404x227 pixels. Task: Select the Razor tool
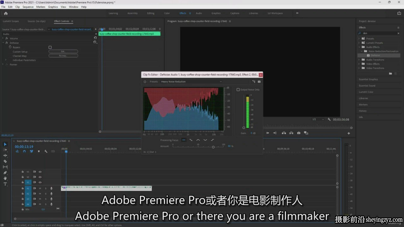pos(5,161)
